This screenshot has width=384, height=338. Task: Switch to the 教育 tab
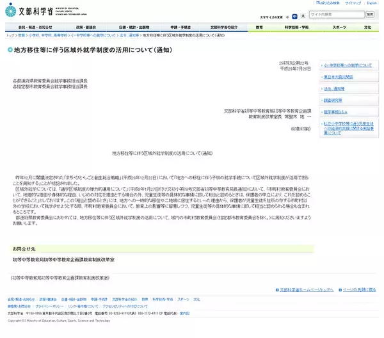point(259,28)
